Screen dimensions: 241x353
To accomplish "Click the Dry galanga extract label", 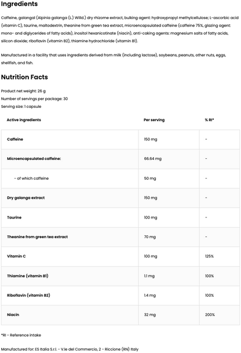I will (x=26, y=198).
